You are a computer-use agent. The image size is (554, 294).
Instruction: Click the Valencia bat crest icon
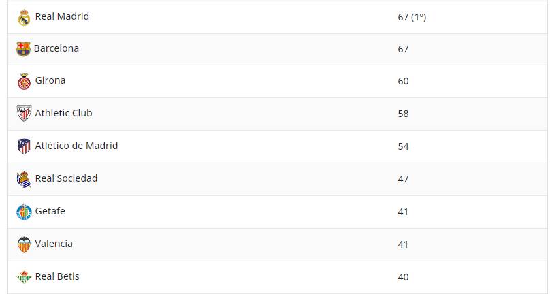point(24,244)
